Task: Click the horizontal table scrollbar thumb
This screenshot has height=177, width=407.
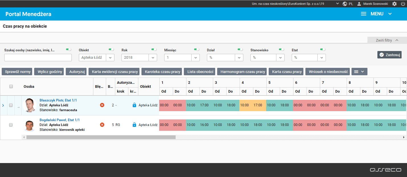Action: coord(101,137)
